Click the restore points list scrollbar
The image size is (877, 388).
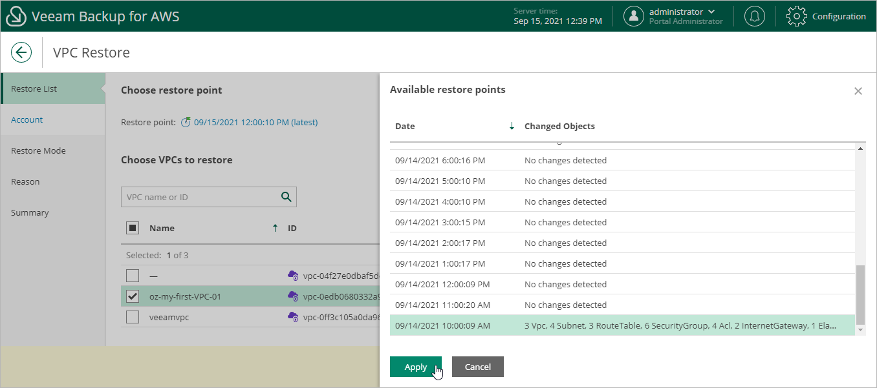click(860, 296)
